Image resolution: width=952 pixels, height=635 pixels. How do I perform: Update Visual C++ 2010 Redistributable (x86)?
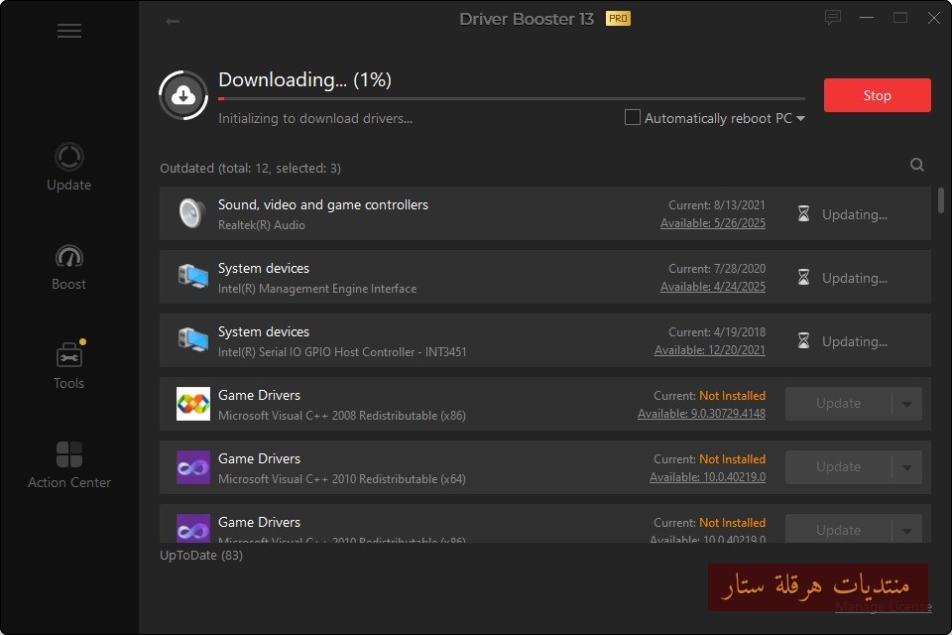[839, 529]
